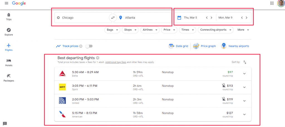Show Nearby airports options
285x127 pixels.
[x=235, y=46]
